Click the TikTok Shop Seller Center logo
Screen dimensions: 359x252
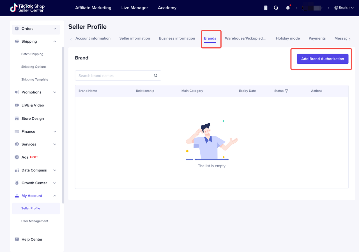coord(27,8)
